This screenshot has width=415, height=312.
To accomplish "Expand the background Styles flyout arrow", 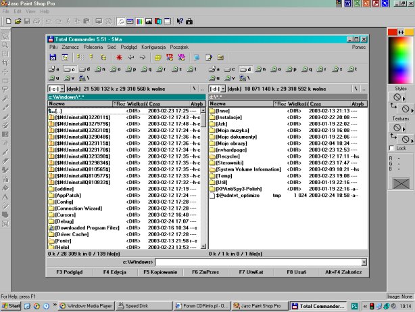I will tap(412, 110).
